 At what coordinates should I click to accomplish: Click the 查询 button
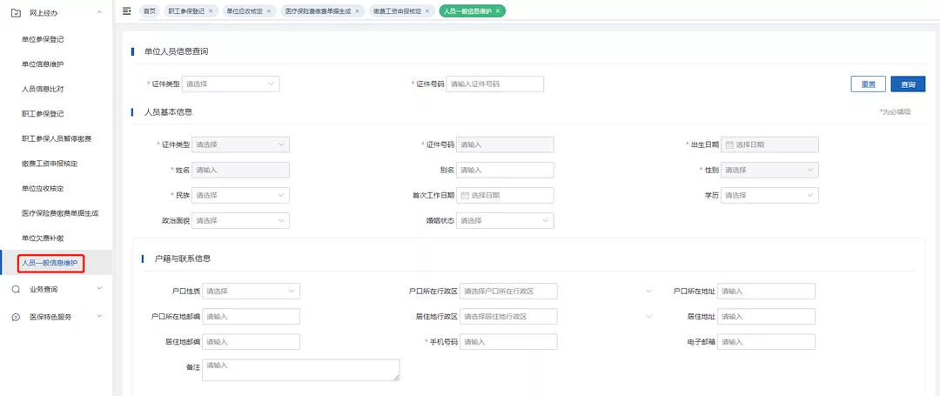[x=909, y=84]
